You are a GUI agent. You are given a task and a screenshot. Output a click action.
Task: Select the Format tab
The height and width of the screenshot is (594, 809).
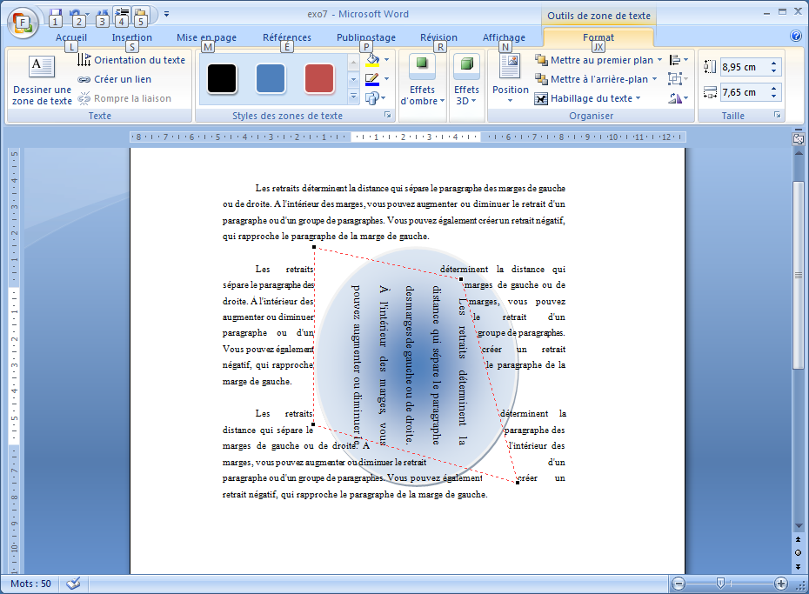pyautogui.click(x=598, y=37)
